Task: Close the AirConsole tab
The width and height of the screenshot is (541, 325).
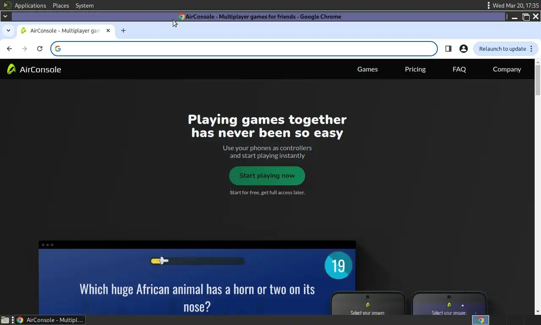Action: (x=108, y=30)
